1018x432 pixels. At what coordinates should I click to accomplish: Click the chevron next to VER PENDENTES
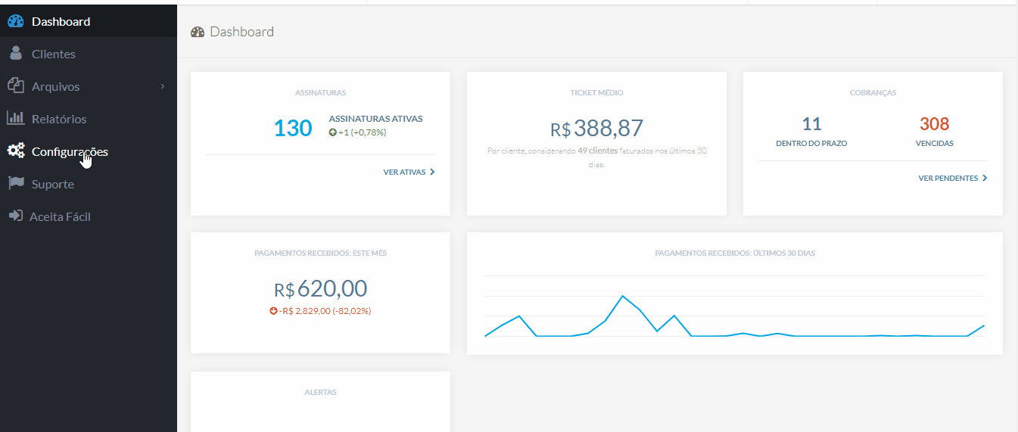pyautogui.click(x=985, y=179)
